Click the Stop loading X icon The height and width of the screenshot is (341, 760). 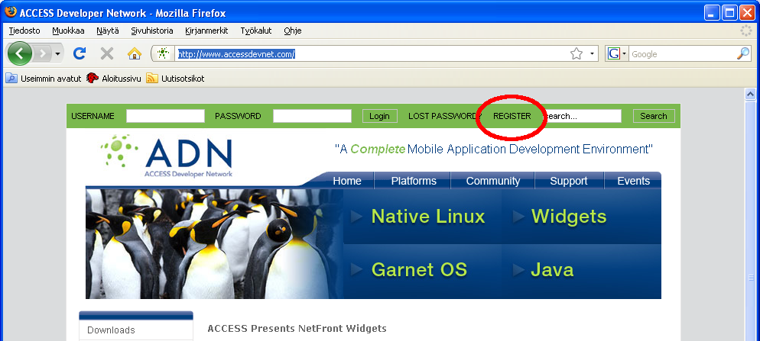pos(106,53)
